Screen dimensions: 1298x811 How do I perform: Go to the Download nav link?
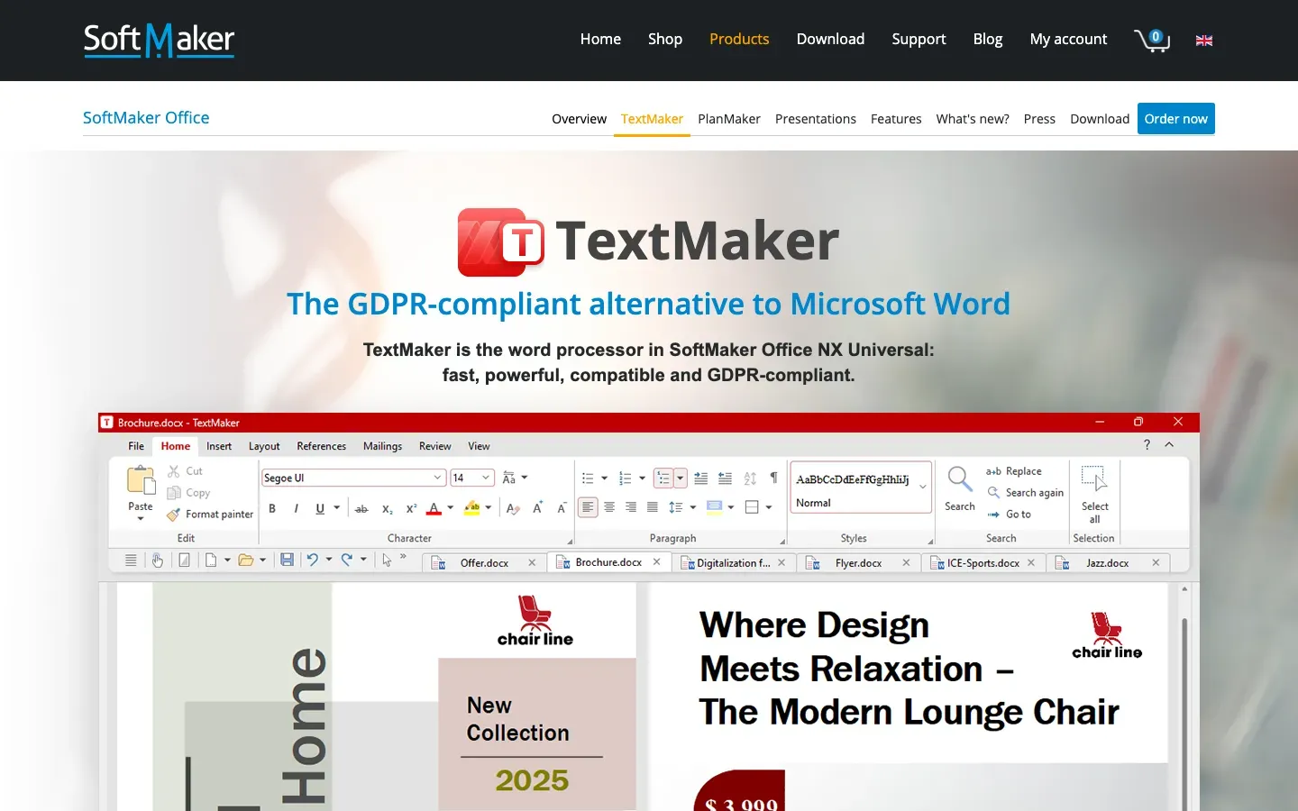(x=830, y=39)
